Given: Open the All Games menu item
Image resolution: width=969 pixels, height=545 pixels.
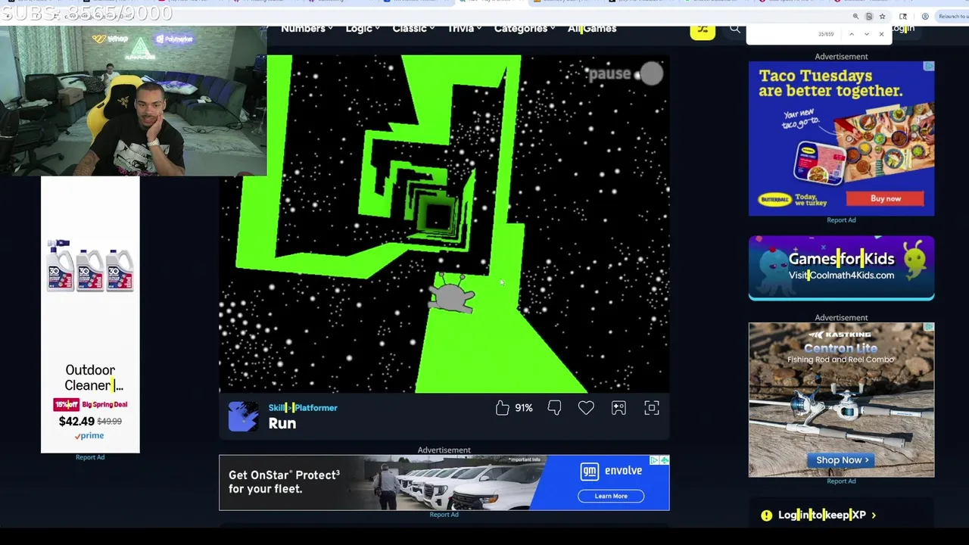Looking at the screenshot, I should [592, 29].
